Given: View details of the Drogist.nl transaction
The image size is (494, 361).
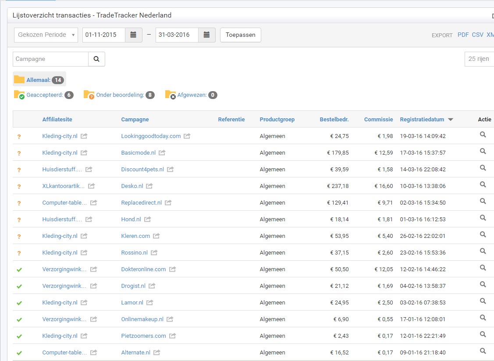Looking at the screenshot, I should click(483, 285).
